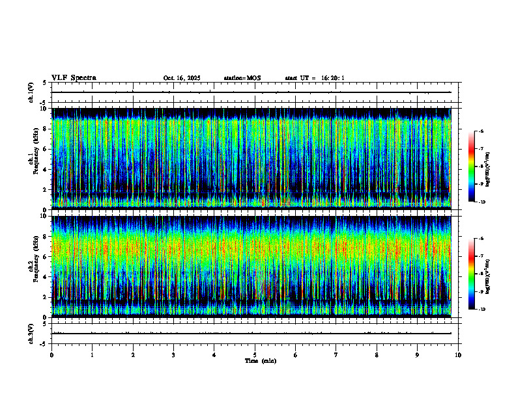516x398 pixels.
Task: Click the ch.1 voltage waveform trace
Action: click(x=251, y=92)
